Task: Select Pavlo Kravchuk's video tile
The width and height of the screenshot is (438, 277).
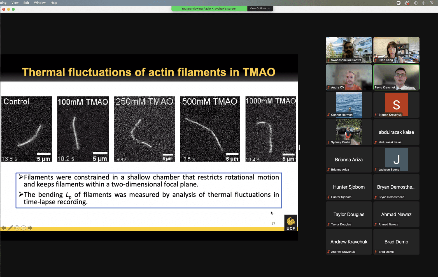Action: click(x=396, y=77)
